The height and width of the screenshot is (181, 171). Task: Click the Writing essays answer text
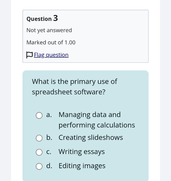coord(82,152)
